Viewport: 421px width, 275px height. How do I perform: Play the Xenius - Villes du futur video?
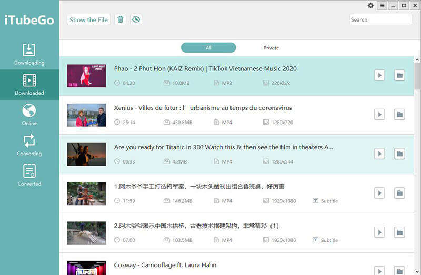tap(379, 115)
